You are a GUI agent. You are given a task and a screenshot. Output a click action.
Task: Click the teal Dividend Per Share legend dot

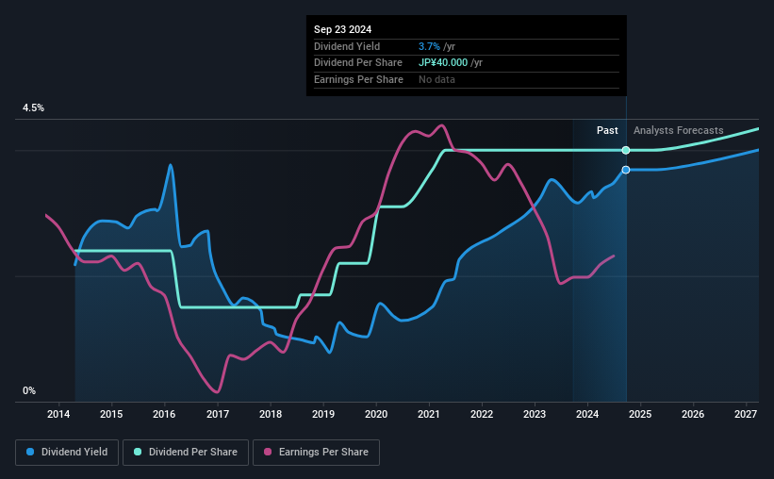[138, 452]
